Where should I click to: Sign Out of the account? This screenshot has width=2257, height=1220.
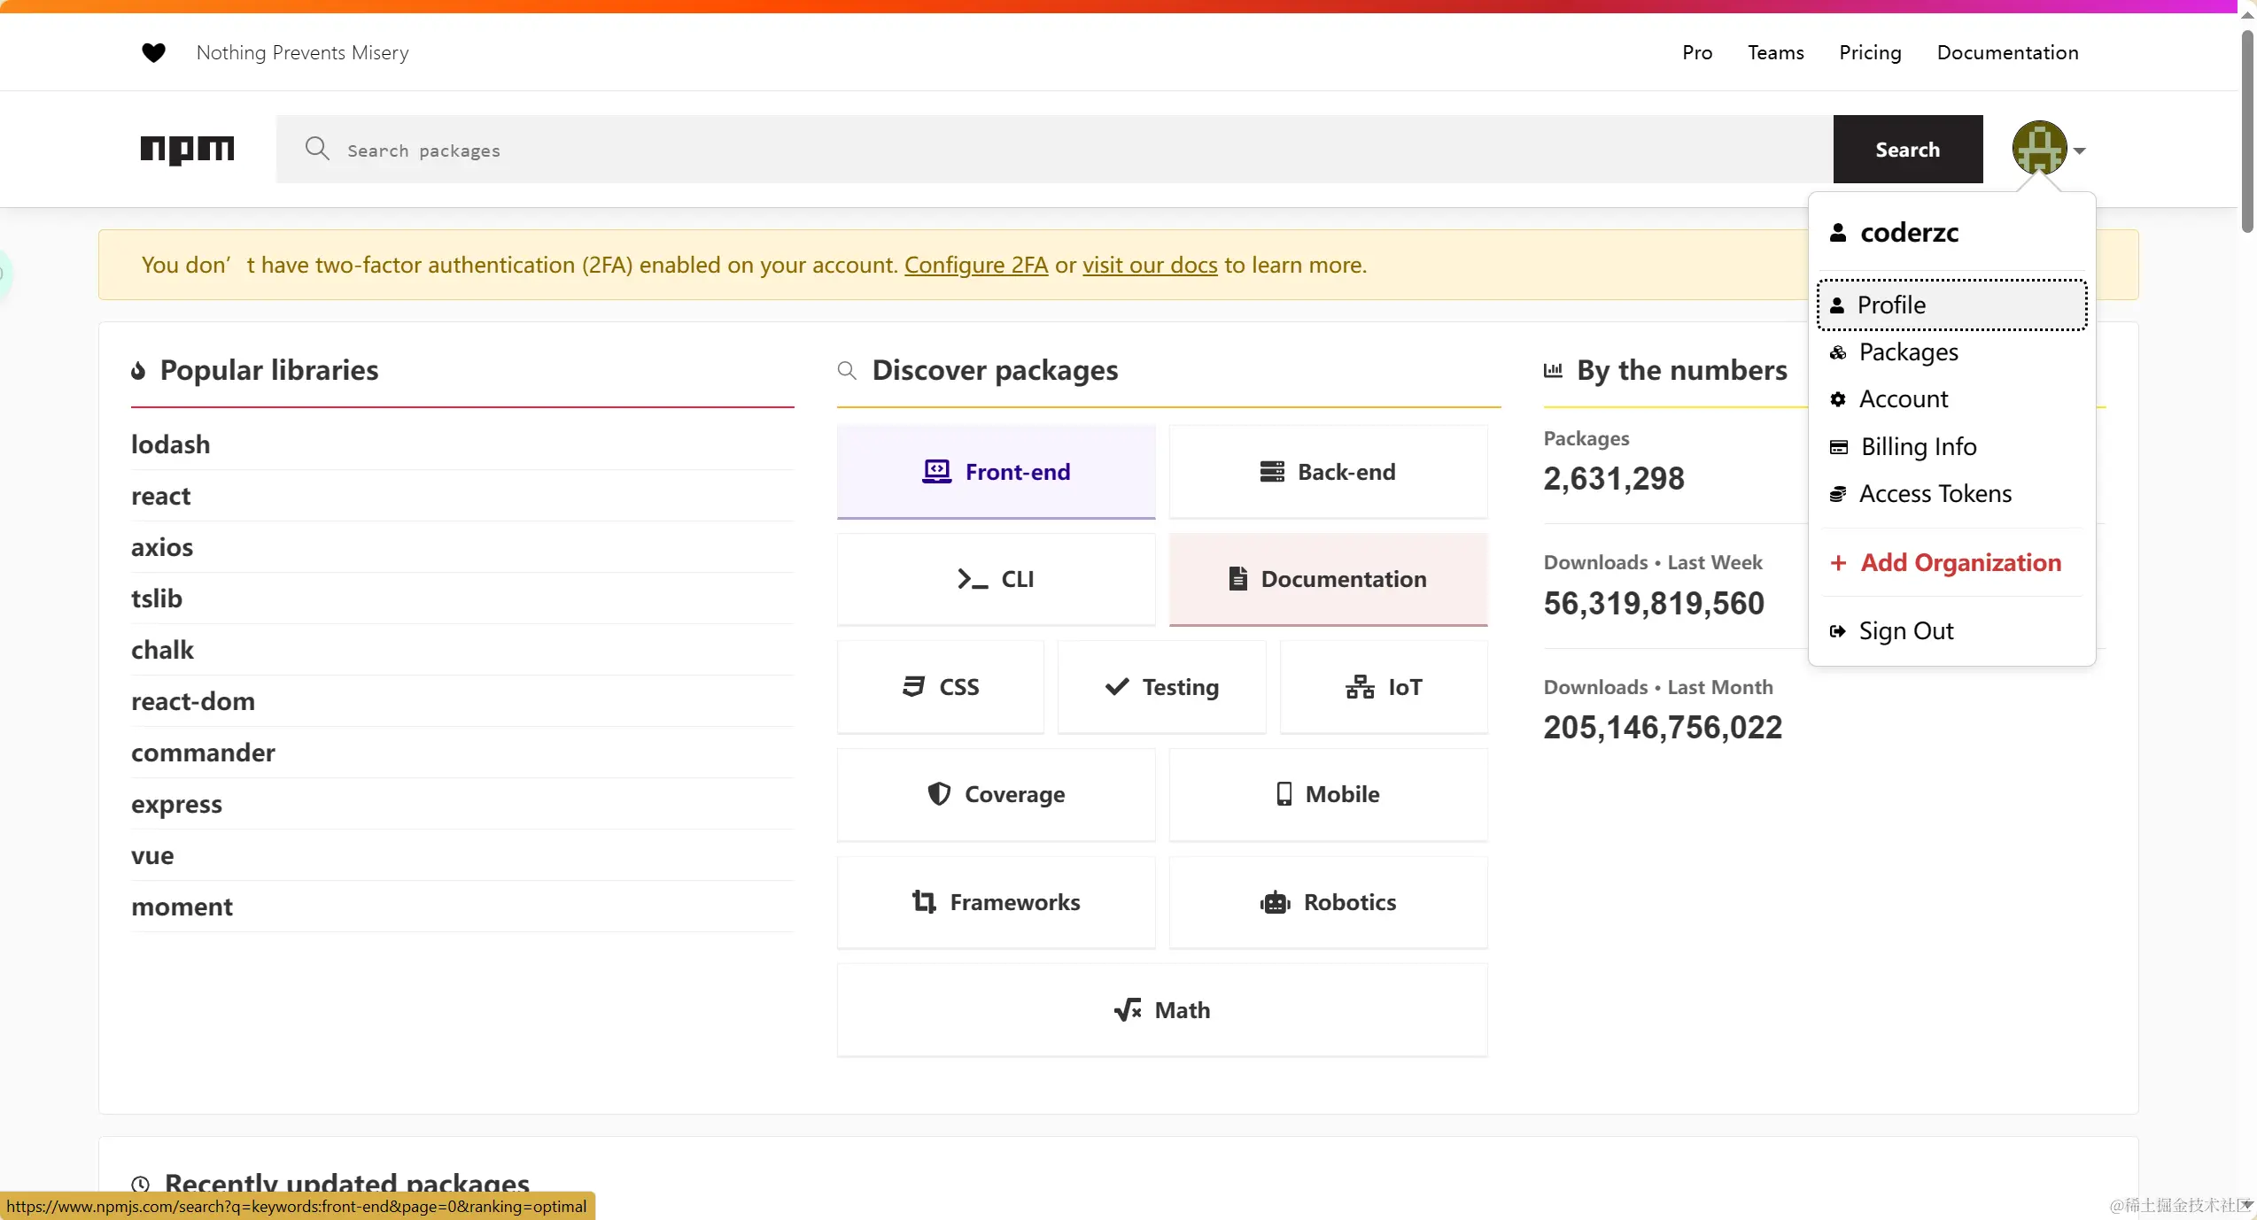[x=1905, y=630]
